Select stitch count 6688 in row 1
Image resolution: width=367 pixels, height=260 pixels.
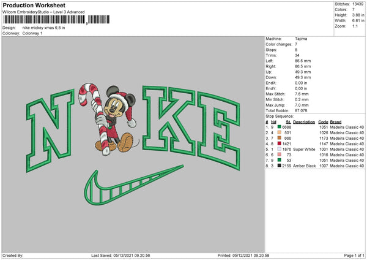(286, 127)
